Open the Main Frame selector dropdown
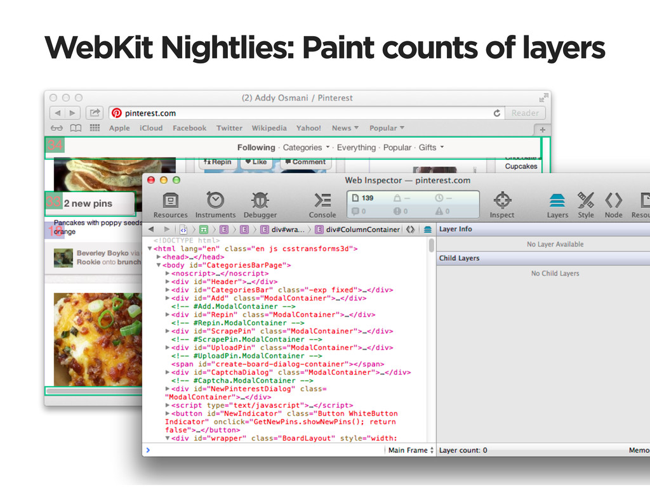This screenshot has width=650, height=487. coord(411,450)
